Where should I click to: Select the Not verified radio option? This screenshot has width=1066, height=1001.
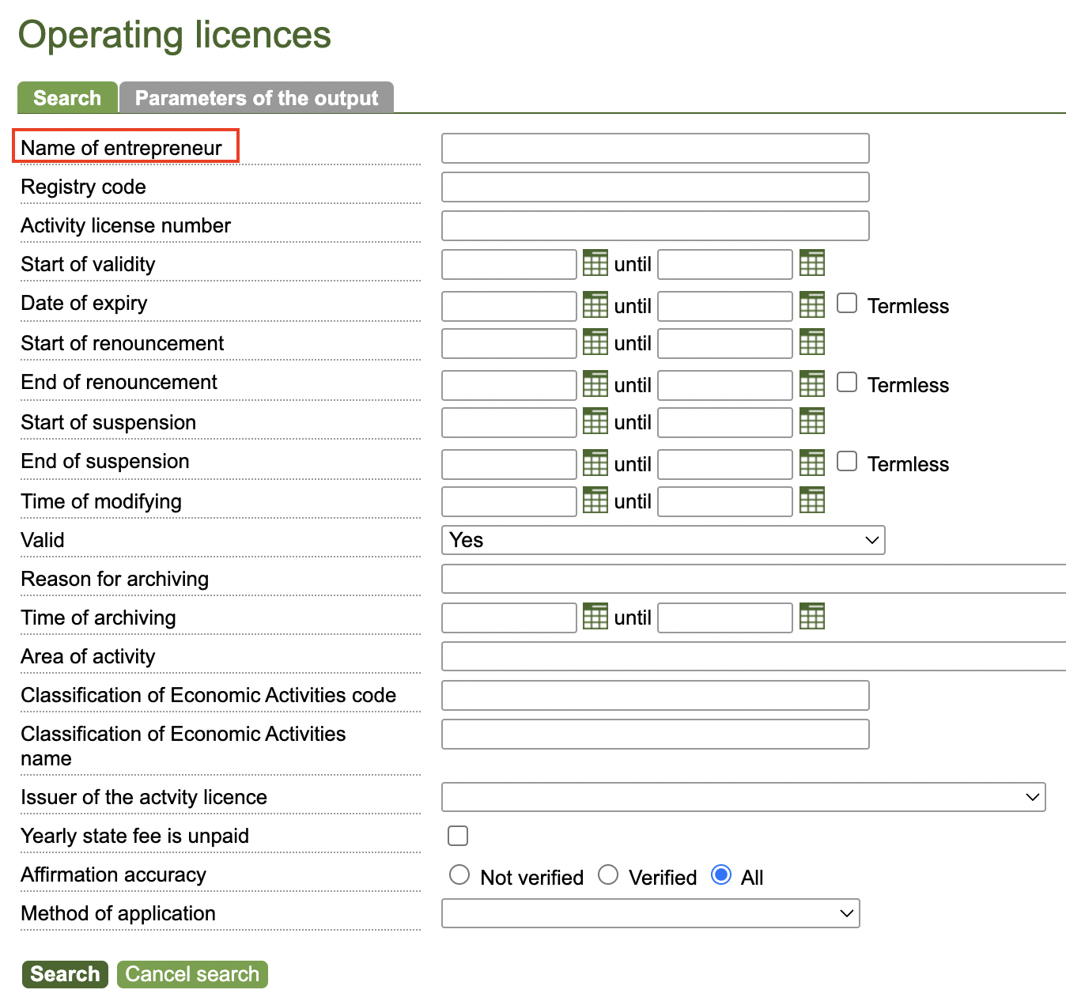(x=459, y=874)
